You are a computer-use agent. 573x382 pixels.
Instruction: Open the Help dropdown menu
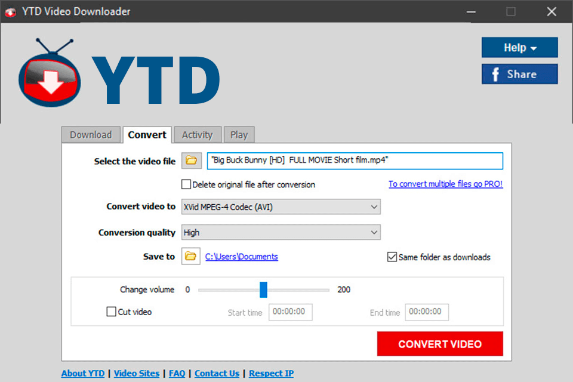click(x=520, y=48)
